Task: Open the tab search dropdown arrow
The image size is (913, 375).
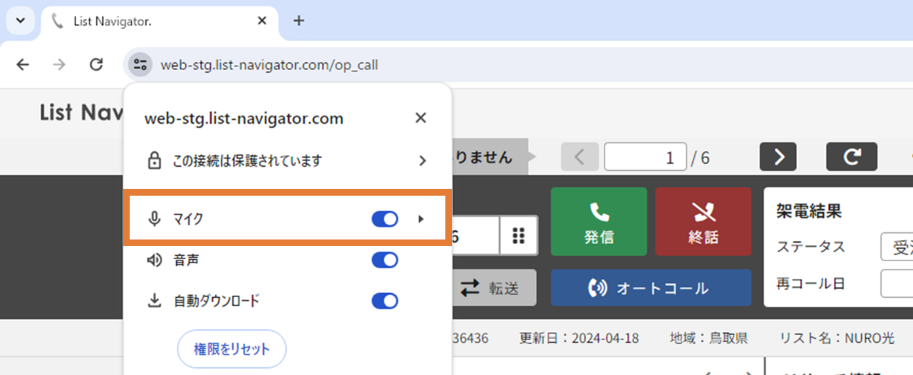Action: click(x=20, y=21)
